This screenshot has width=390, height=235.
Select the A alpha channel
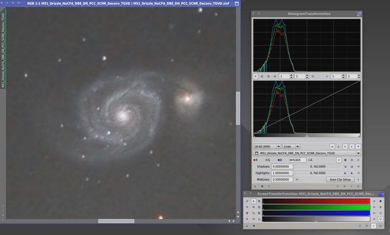(x=310, y=160)
